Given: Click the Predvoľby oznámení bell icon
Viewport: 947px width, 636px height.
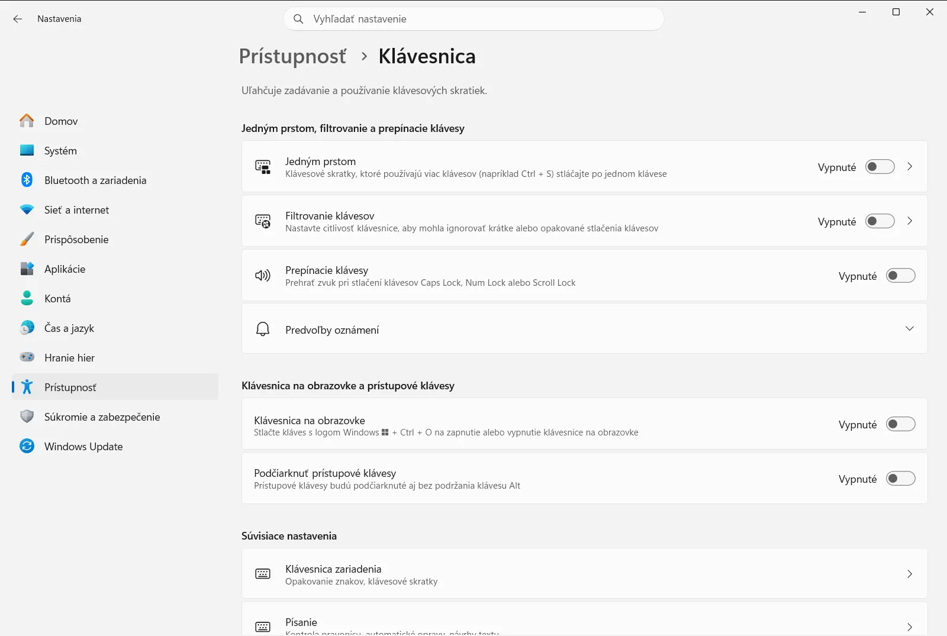Looking at the screenshot, I should (263, 329).
